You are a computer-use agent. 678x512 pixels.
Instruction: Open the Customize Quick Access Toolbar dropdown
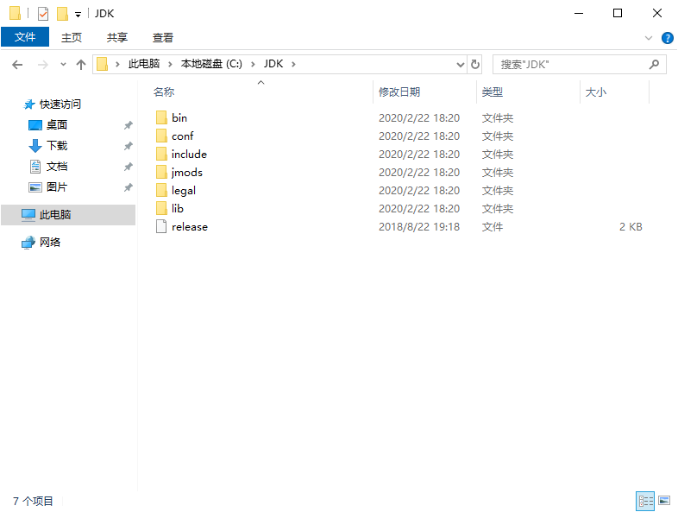pyautogui.click(x=78, y=15)
